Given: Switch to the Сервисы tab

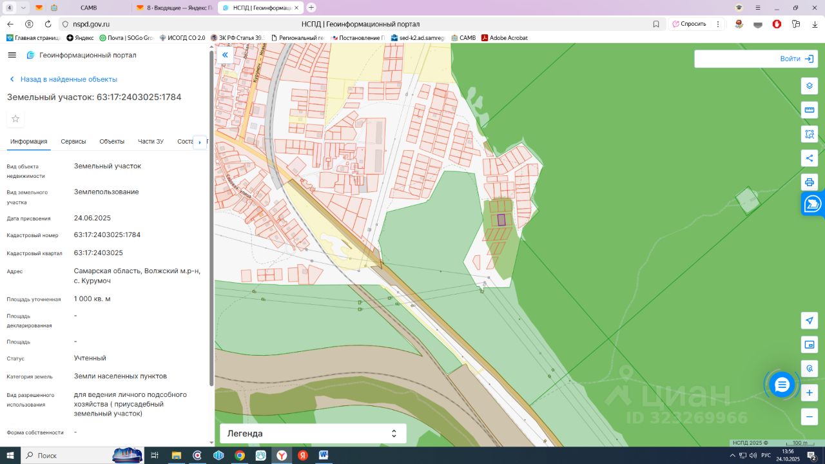Looking at the screenshot, I should click(x=73, y=142).
